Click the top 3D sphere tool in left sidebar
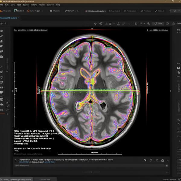 point(2,31)
